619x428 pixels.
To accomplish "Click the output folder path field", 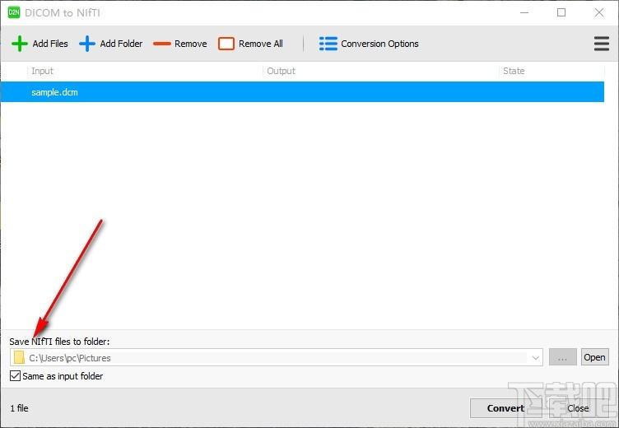I will (x=277, y=358).
